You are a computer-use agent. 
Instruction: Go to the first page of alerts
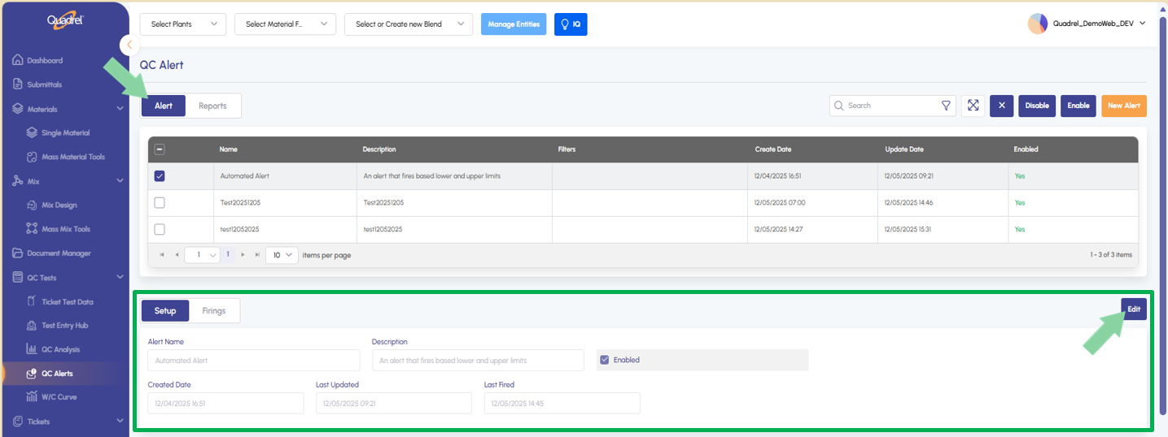(163, 255)
